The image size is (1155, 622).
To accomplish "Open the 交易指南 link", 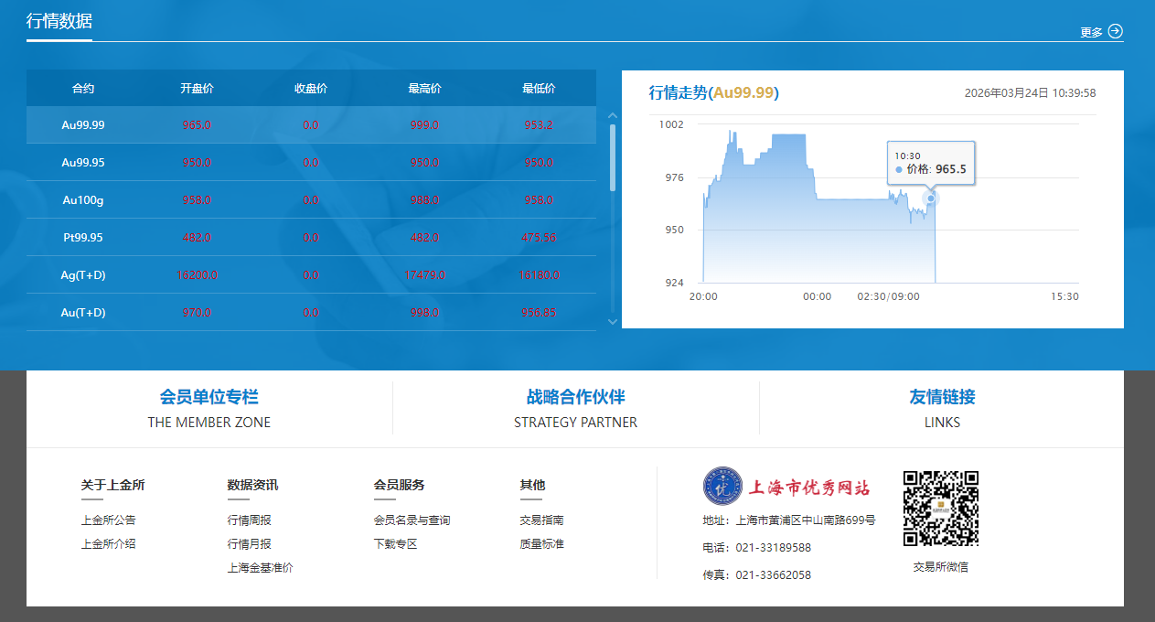I will (542, 520).
